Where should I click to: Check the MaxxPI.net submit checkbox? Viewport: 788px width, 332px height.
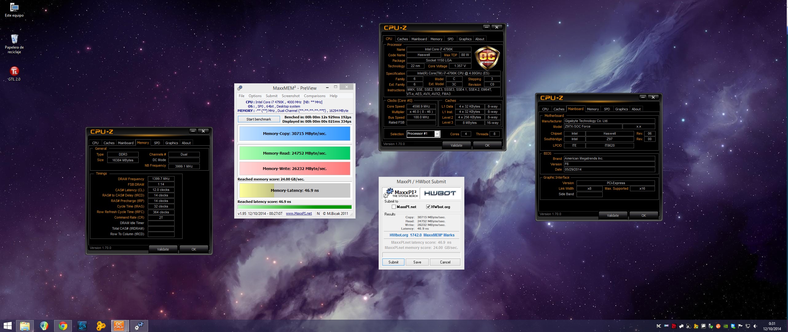pyautogui.click(x=394, y=207)
